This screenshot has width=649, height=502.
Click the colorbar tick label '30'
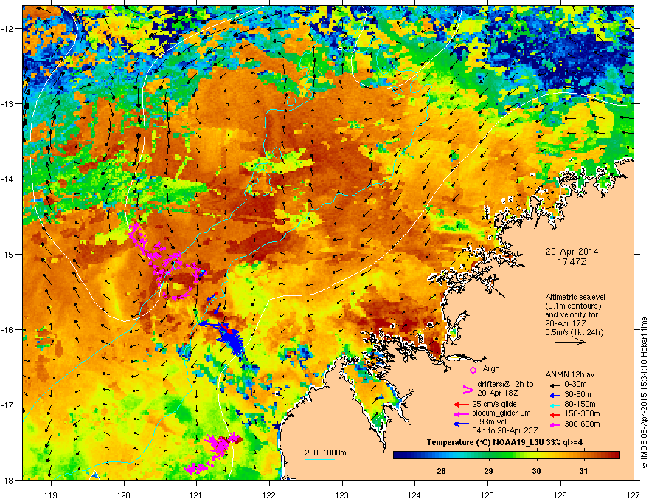point(536,471)
